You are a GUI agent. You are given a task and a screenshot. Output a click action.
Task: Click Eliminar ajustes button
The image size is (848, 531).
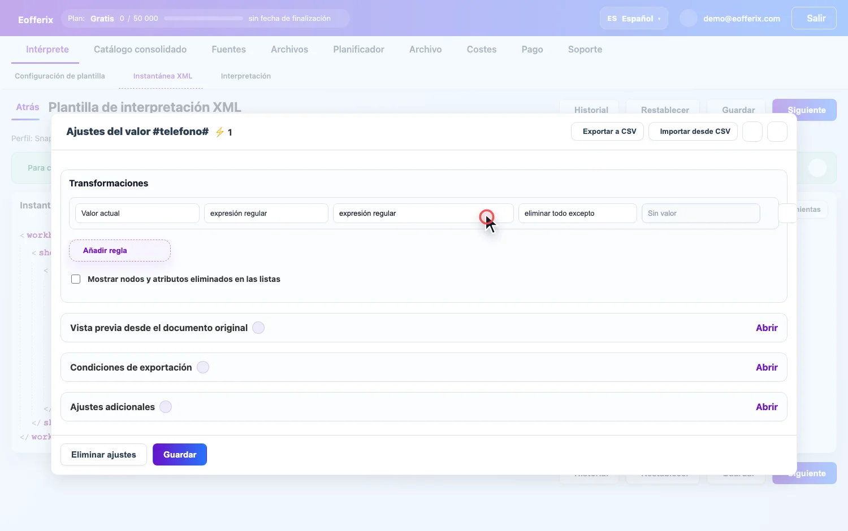[x=103, y=455]
